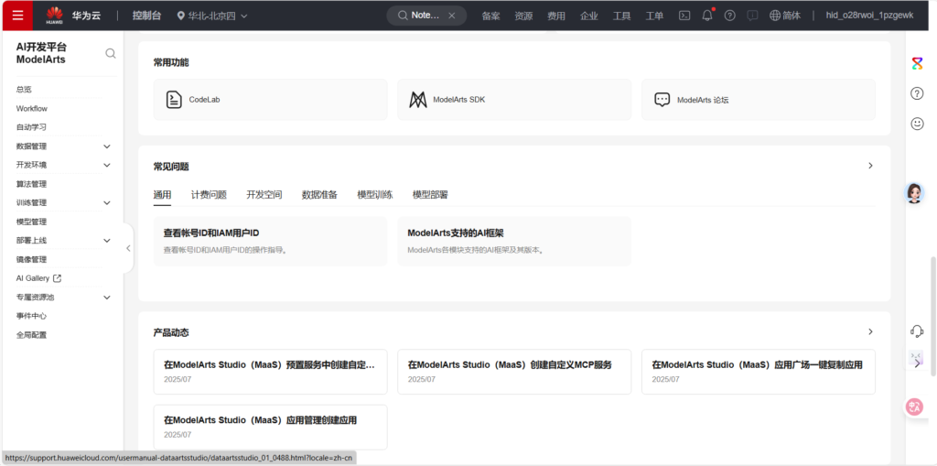The width and height of the screenshot is (937, 466).
Task: Open 工具 in the top navigation
Action: point(621,16)
